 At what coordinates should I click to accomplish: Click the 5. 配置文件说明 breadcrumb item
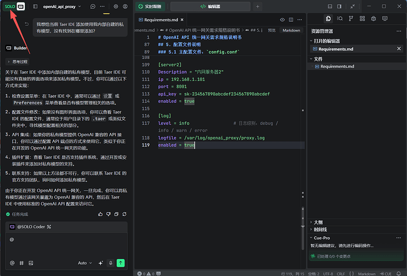tap(254, 30)
